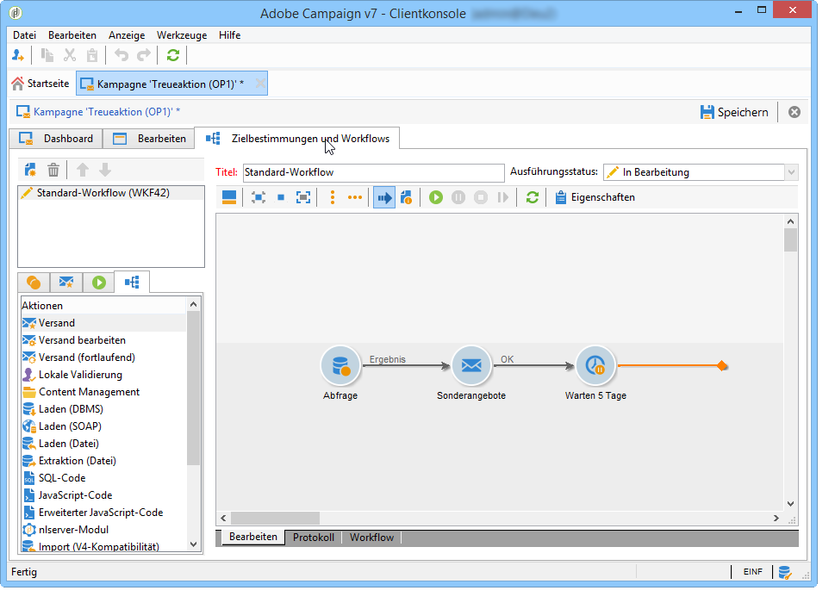Click the Sonderangebote delivery activity node
This screenshot has width=835, height=603.
tap(471, 365)
